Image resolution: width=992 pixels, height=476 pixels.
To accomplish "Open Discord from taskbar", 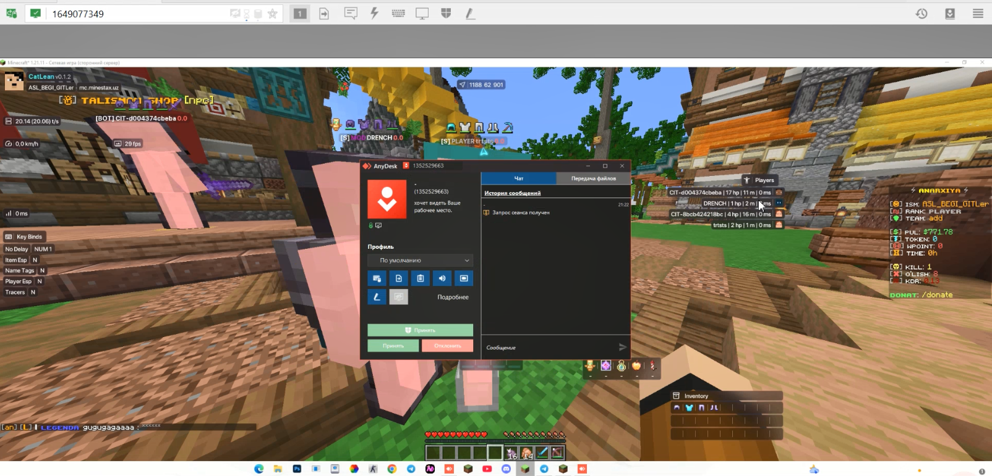I will [x=506, y=469].
